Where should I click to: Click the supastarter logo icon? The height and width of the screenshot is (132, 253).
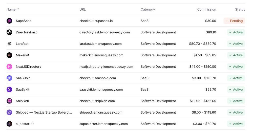(x=9, y=124)
